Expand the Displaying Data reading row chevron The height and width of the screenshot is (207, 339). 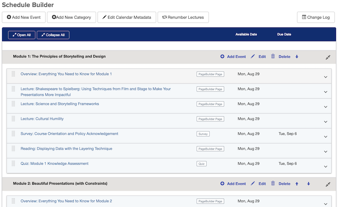pyautogui.click(x=325, y=152)
